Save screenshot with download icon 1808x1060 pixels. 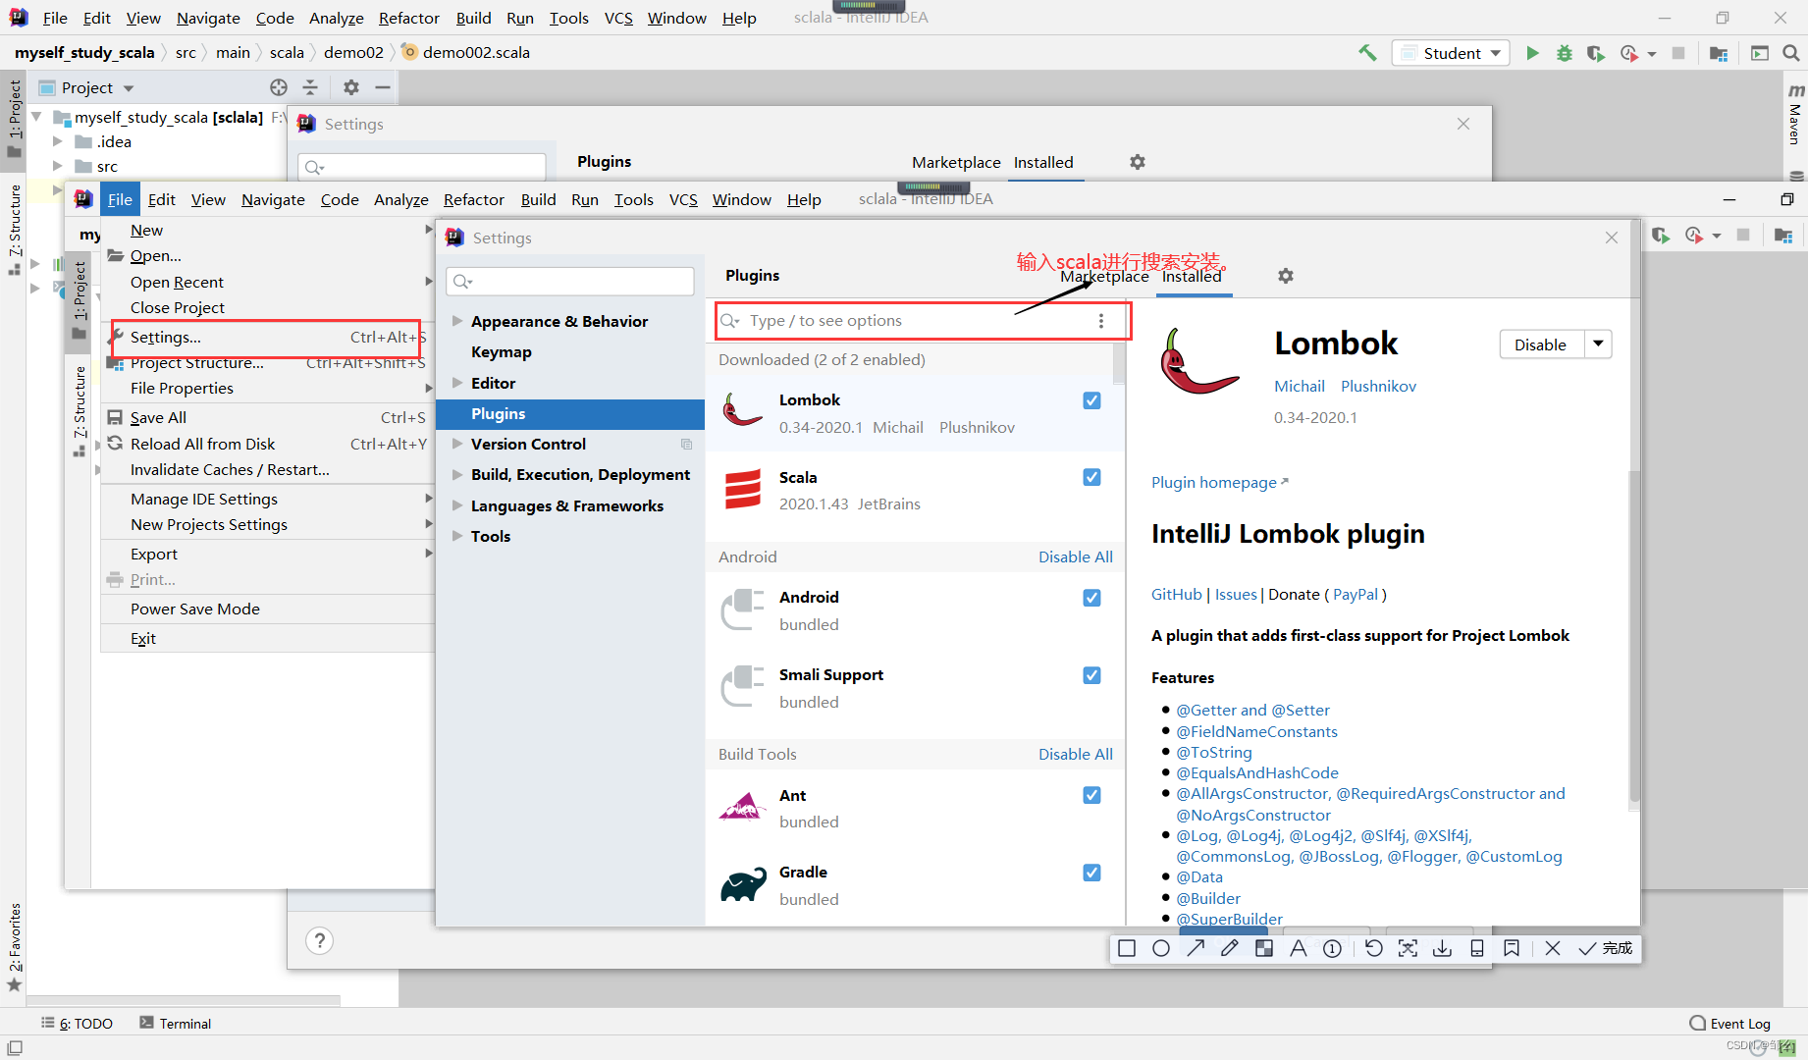click(x=1442, y=948)
